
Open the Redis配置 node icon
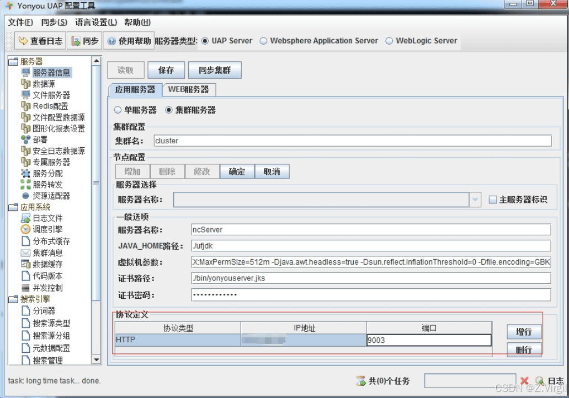tap(25, 106)
